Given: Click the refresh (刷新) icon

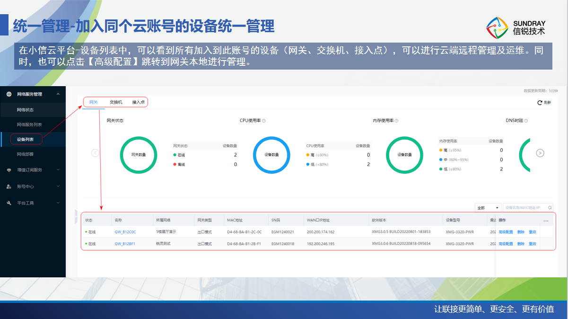Looking at the screenshot, I should click(539, 103).
